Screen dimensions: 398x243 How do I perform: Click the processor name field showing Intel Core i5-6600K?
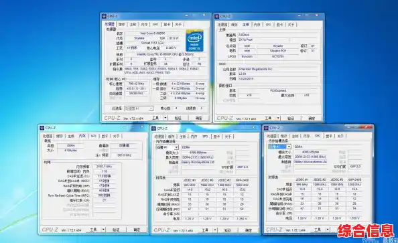click(x=153, y=33)
